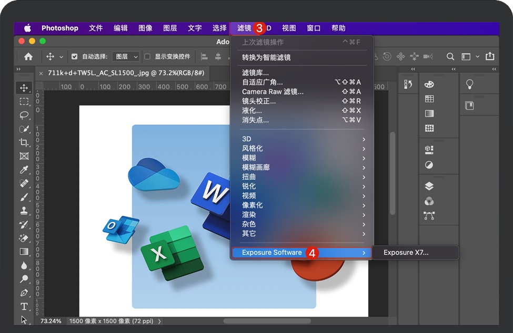Image resolution: width=513 pixels, height=333 pixels.
Task: Open the 图层 auto-select dropdown
Action: pos(126,57)
